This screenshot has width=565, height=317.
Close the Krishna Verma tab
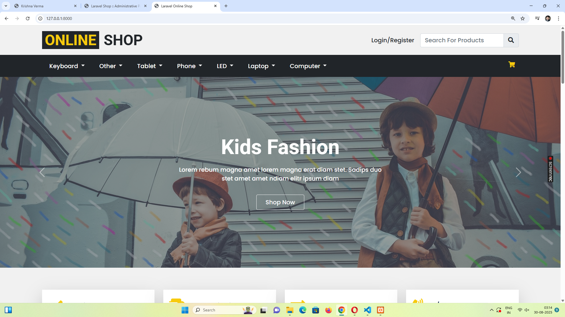[x=75, y=6]
